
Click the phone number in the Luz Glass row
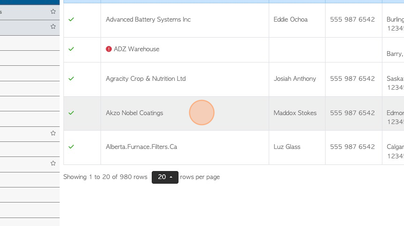[352, 147]
